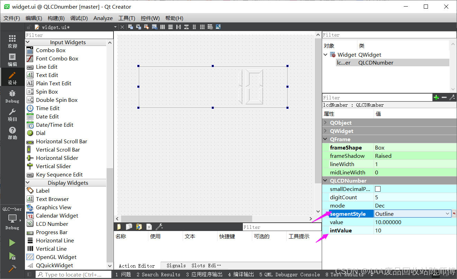This screenshot has height=279, width=457.
Task: Switch to the Signals Slots Editor tab
Action: [194, 266]
